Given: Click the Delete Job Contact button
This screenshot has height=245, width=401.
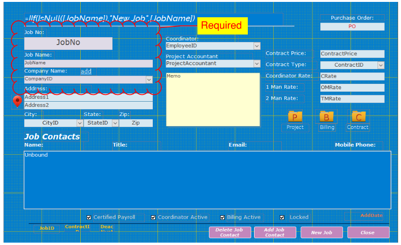Looking at the screenshot, I should click(x=230, y=233).
